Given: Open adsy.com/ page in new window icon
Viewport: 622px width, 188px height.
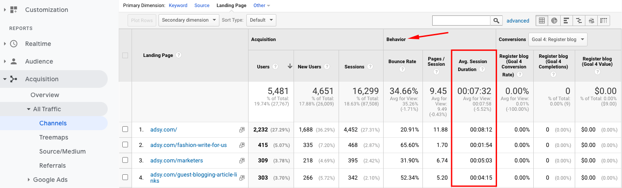Looking at the screenshot, I should (x=242, y=130).
